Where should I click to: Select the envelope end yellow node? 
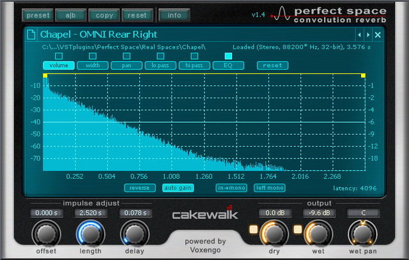pos(363,75)
